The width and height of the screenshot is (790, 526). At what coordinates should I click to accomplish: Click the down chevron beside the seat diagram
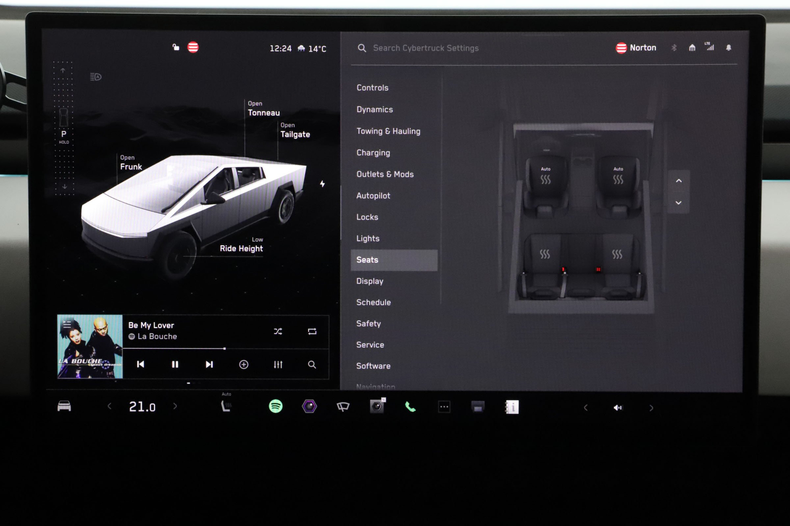click(x=678, y=202)
